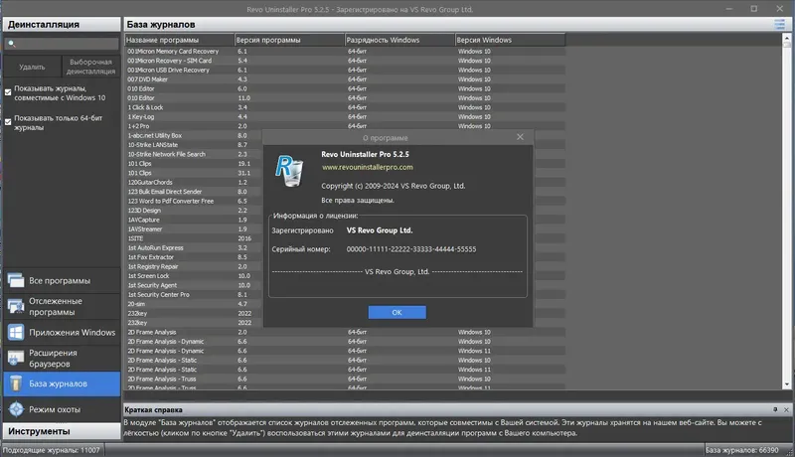The height and width of the screenshot is (457, 795).
Task: Select the 1st Security Agent row
Action: pyautogui.click(x=193, y=285)
